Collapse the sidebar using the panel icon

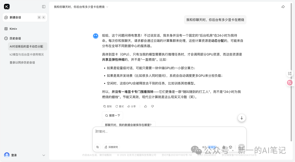click(x=44, y=6)
